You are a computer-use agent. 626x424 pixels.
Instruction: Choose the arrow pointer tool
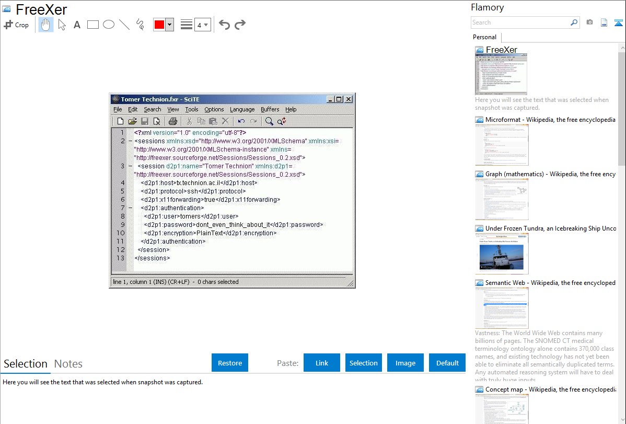[x=62, y=25]
